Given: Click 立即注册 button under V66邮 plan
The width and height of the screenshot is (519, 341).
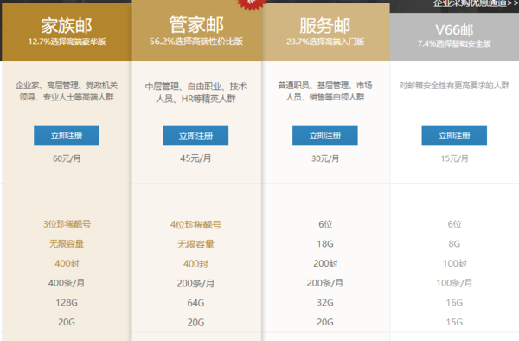Looking at the screenshot, I should 454,136.
